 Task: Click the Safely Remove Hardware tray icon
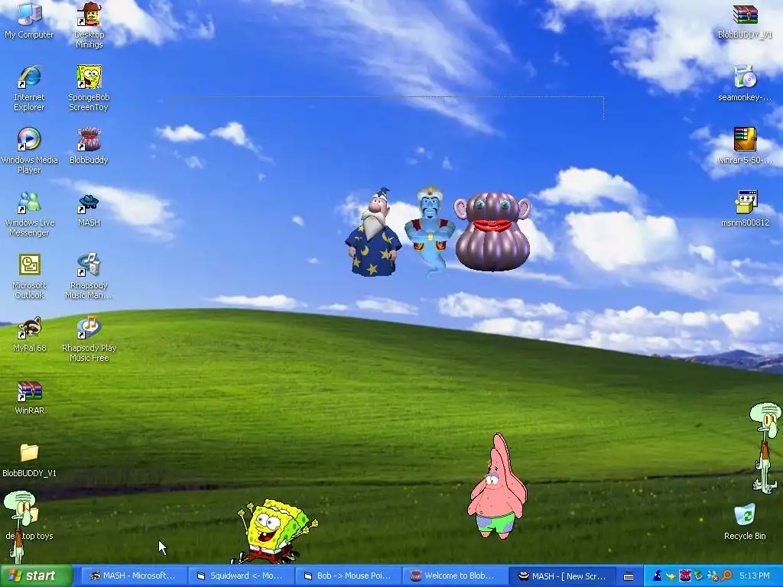pos(698,576)
